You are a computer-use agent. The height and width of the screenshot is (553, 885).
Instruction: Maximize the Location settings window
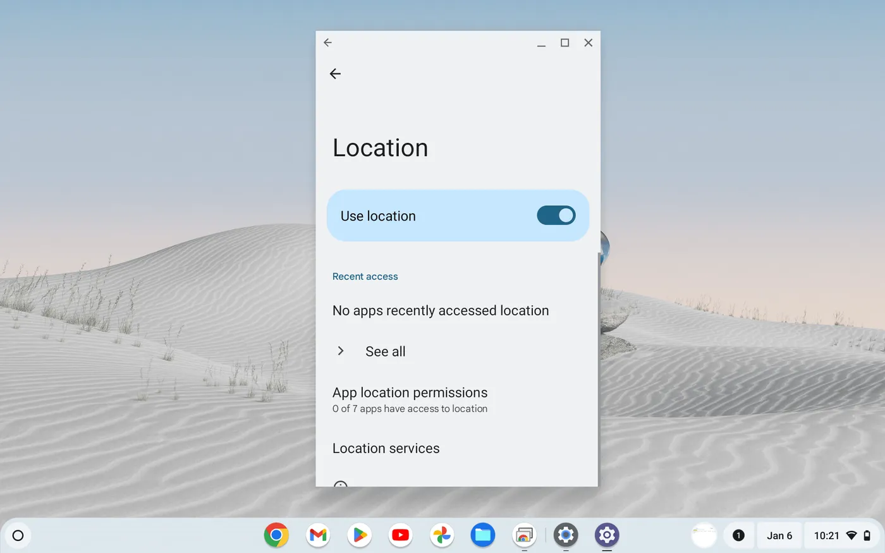pos(565,42)
